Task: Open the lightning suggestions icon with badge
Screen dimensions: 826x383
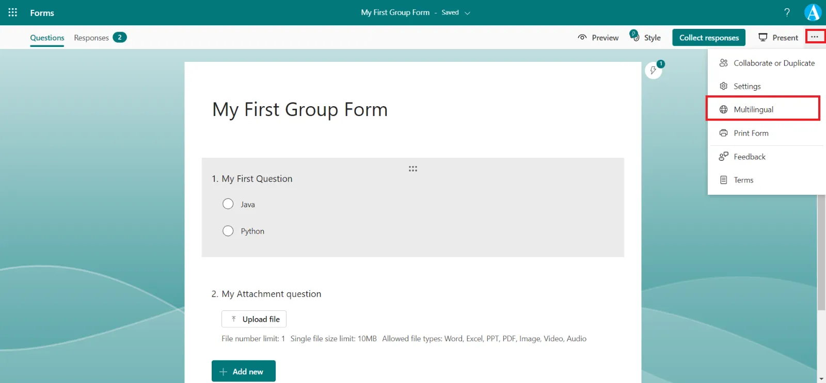Action: click(x=654, y=70)
